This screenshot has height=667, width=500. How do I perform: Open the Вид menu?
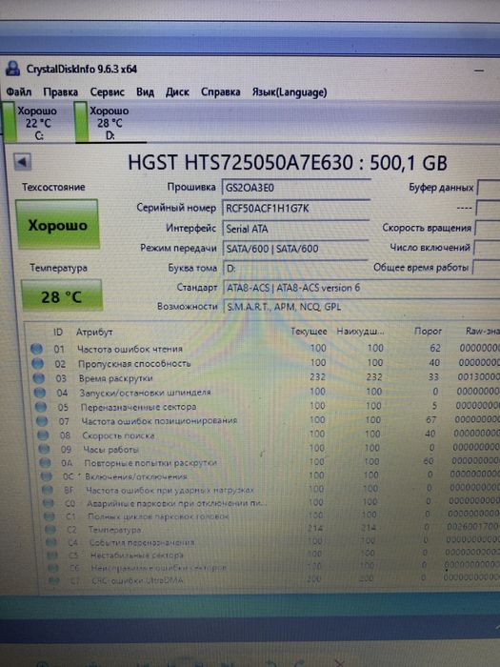pyautogui.click(x=145, y=91)
